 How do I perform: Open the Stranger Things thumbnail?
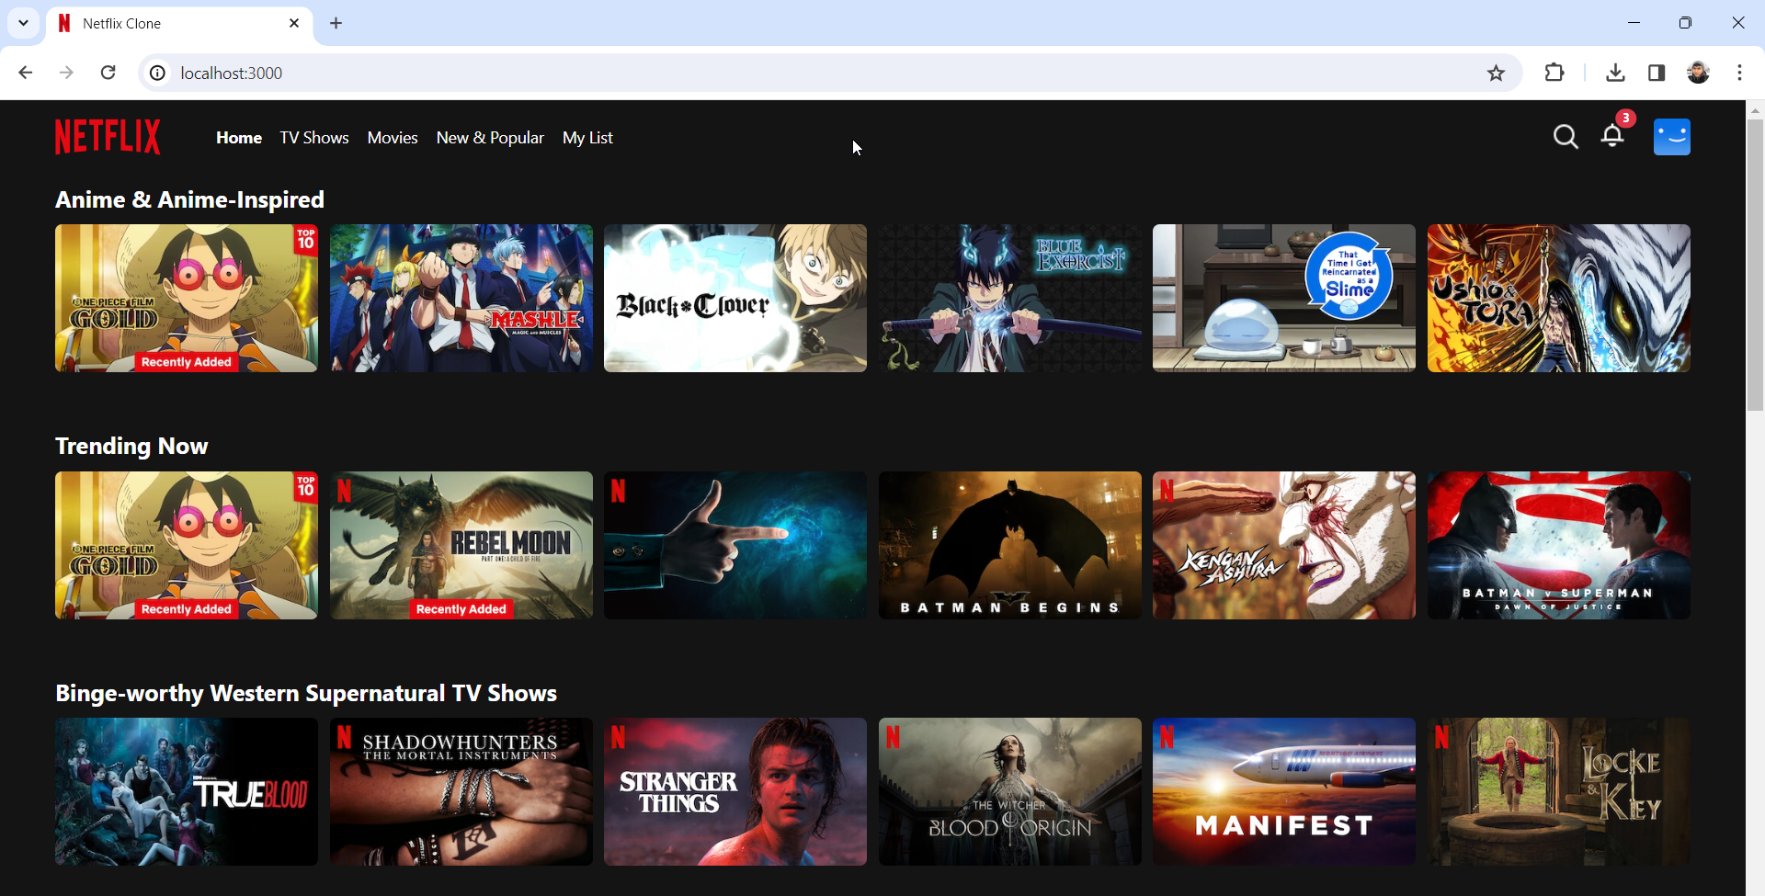(x=735, y=791)
